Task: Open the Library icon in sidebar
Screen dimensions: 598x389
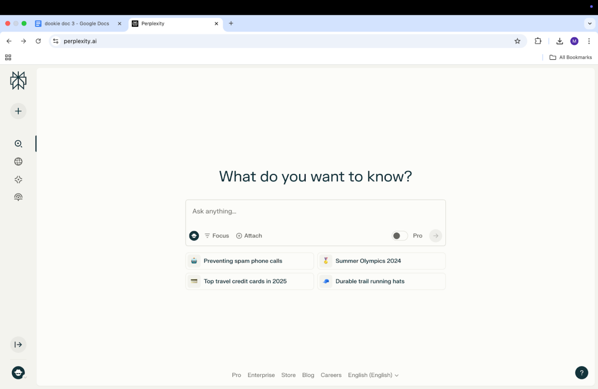Action: click(18, 197)
